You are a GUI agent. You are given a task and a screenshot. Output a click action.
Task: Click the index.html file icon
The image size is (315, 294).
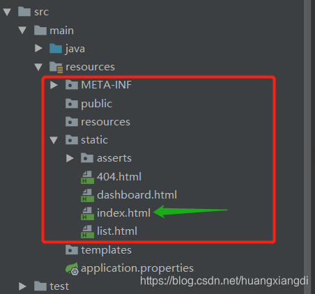[x=87, y=213]
